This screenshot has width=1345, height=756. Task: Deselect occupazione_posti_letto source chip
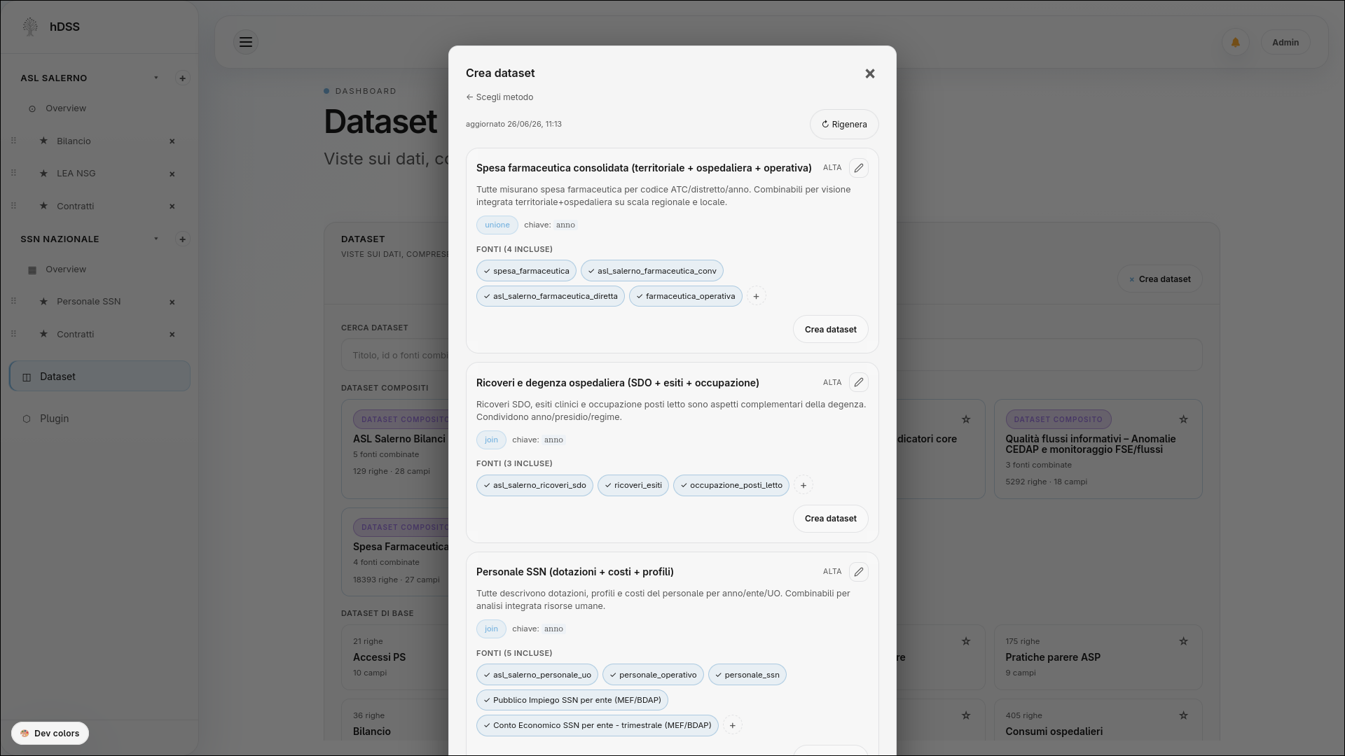731,486
